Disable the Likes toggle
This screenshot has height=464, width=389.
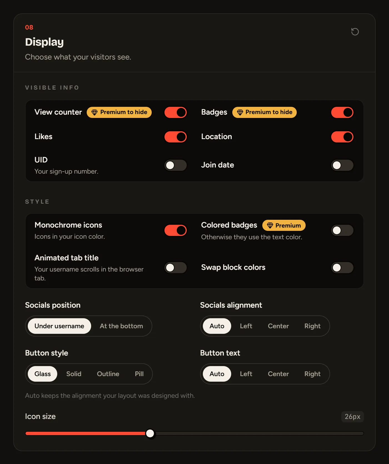pos(176,137)
